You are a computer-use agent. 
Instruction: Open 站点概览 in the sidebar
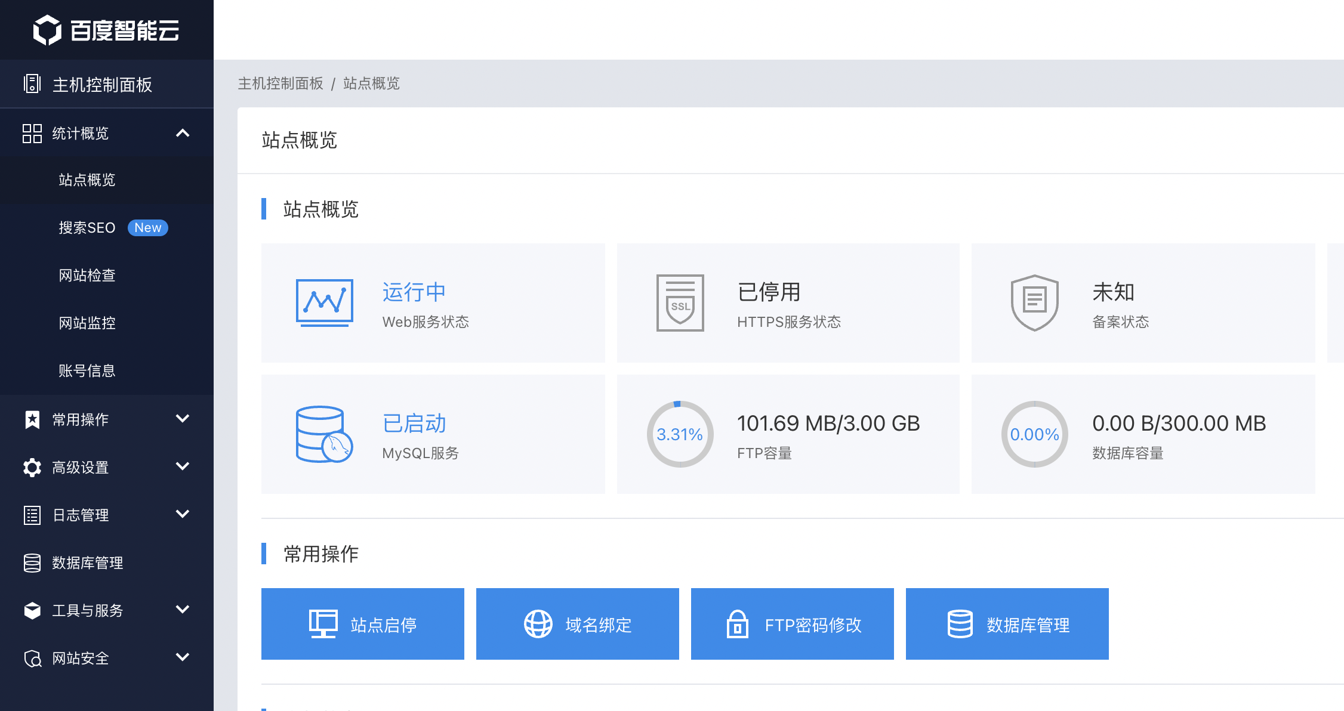(x=107, y=180)
